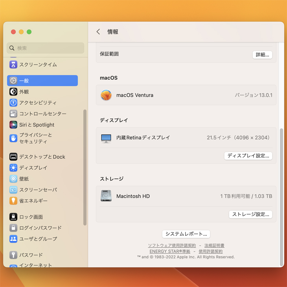287x287 pixels.
Task: Select アクセシビリティ sidebar label
Action: (38, 103)
